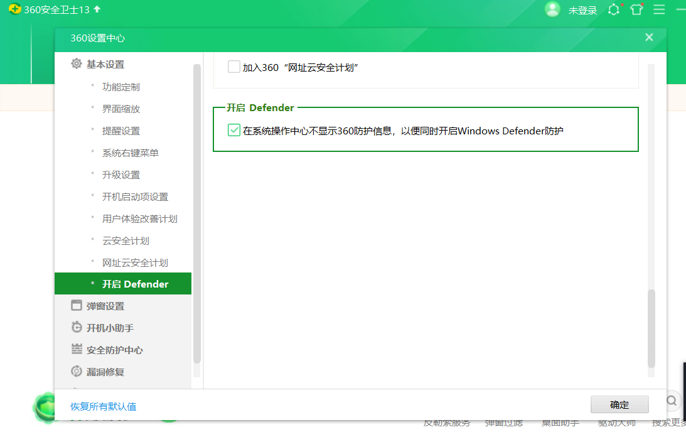686x437 pixels.
Task: Click the wall icon beside 安全防护中心
Action: 77,349
